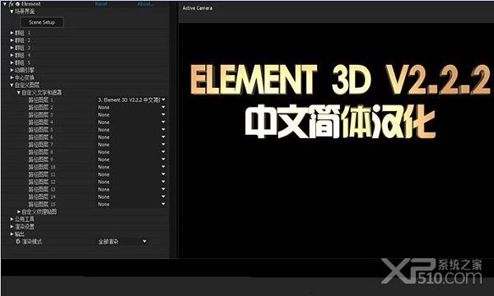The width and height of the screenshot is (494, 296).
Task: Expand 群组 4 group
Action: (12, 55)
